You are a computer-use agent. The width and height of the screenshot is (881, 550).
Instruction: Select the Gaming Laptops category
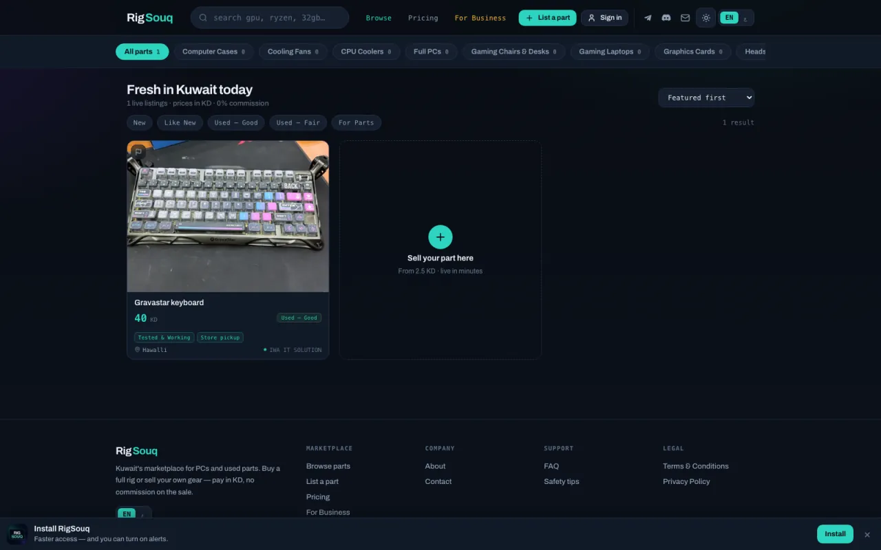[x=610, y=52]
